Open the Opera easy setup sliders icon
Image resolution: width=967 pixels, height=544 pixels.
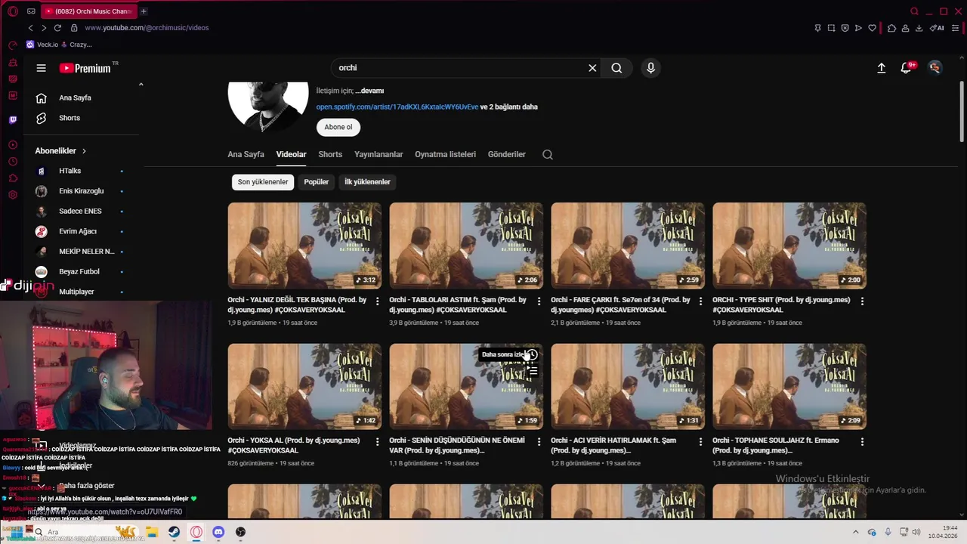pos(956,28)
